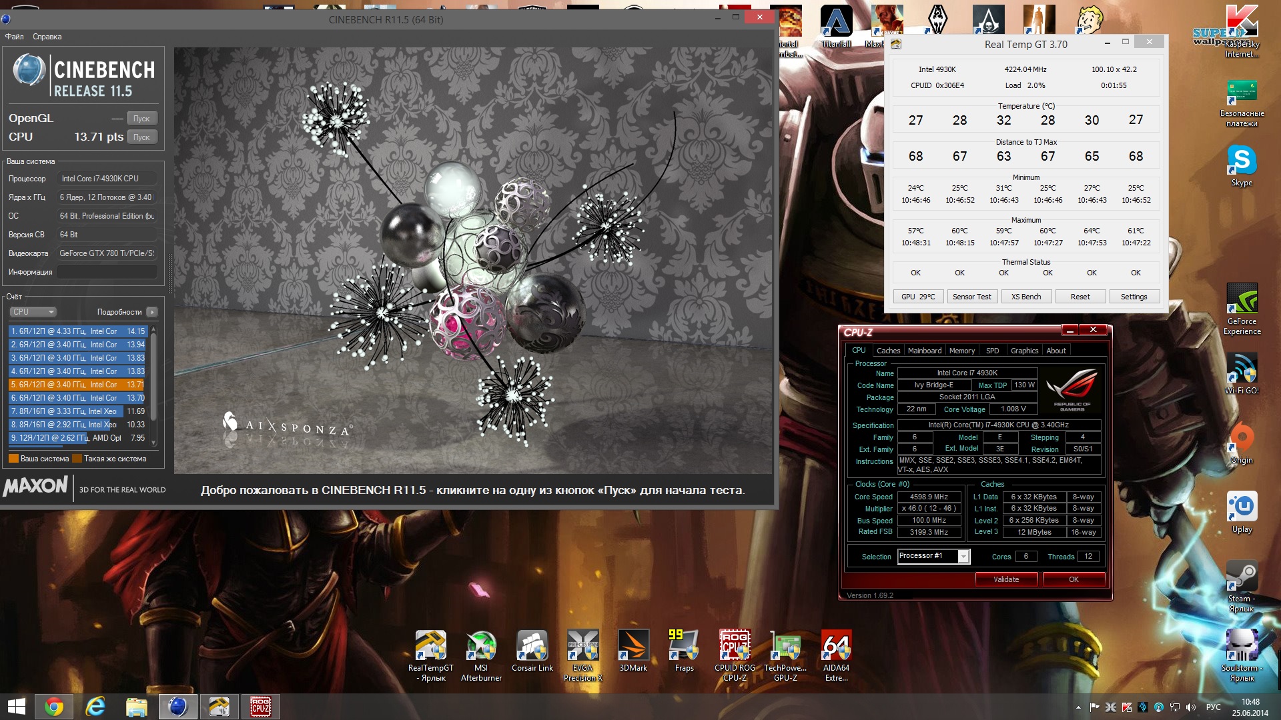
Task: Open Internet Explorer from the taskbar
Action: pyautogui.click(x=95, y=707)
